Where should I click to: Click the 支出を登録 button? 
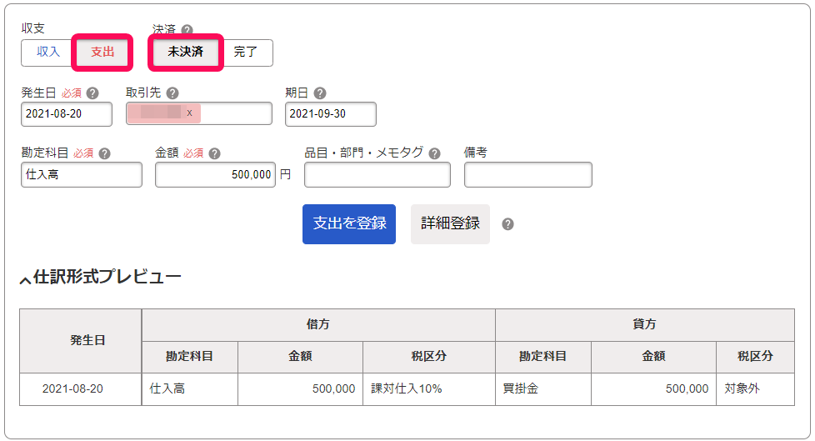coord(349,224)
